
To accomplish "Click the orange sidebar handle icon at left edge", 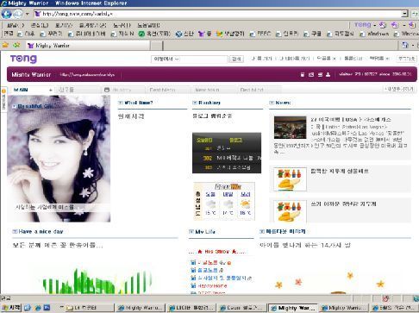I will (x=3, y=91).
